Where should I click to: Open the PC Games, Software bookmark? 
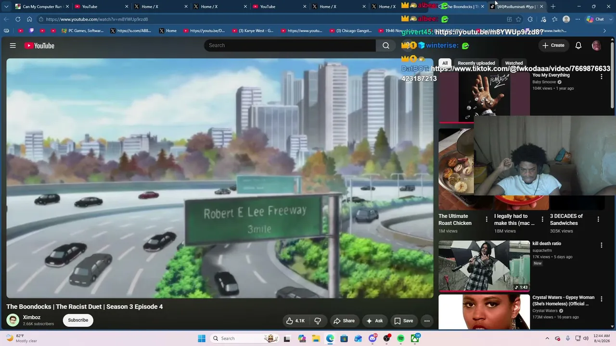(x=82, y=31)
